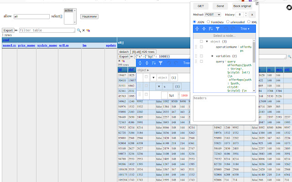
Task: Expand all fields in table filter editor
Action: (140, 63)
